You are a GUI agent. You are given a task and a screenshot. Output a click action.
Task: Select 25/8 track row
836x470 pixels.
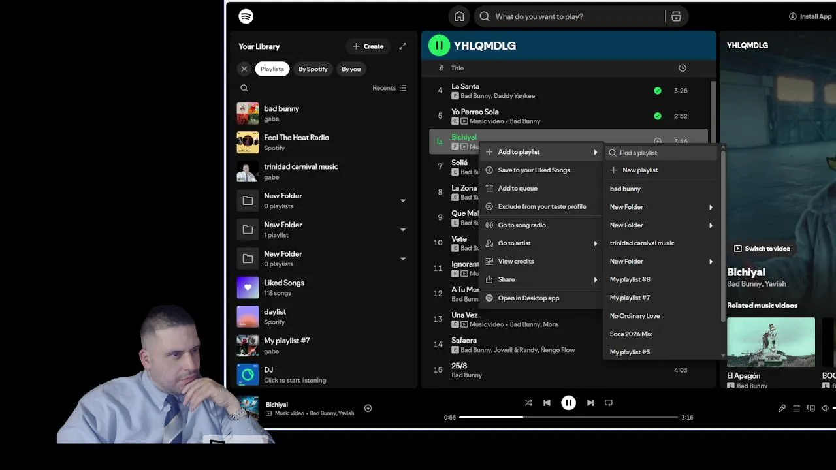pos(568,370)
